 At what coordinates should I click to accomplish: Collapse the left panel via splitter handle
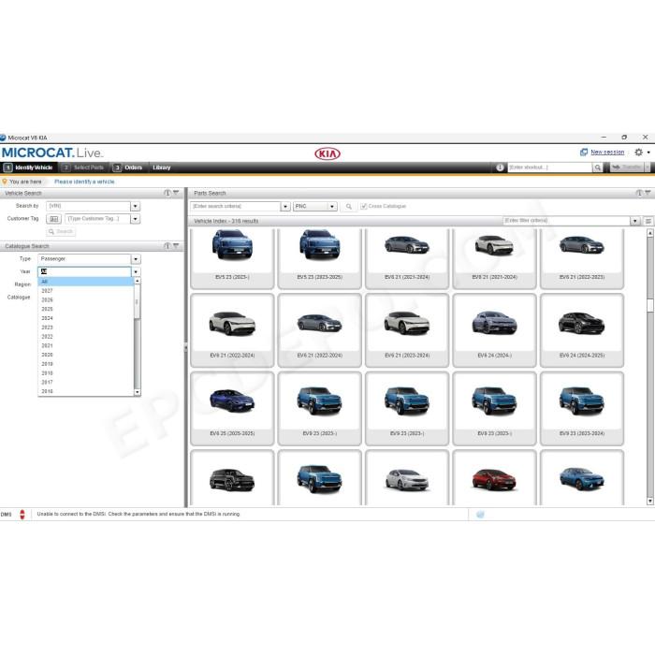pyautogui.click(x=186, y=347)
